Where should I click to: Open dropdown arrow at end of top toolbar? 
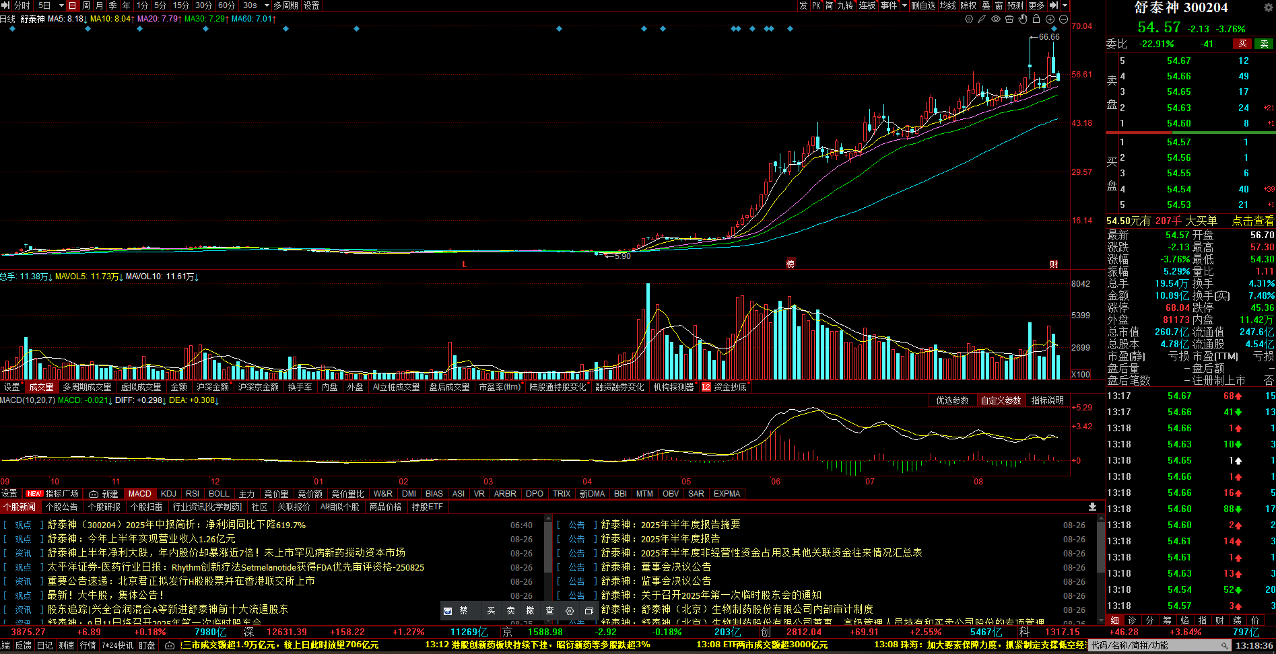1065,5
